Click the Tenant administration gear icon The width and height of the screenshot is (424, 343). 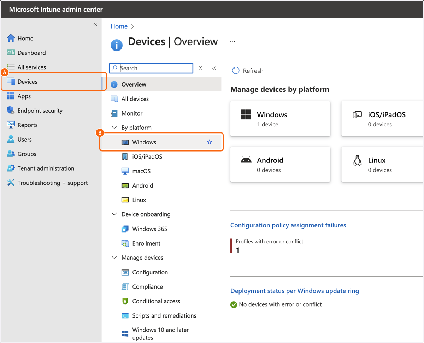click(11, 168)
